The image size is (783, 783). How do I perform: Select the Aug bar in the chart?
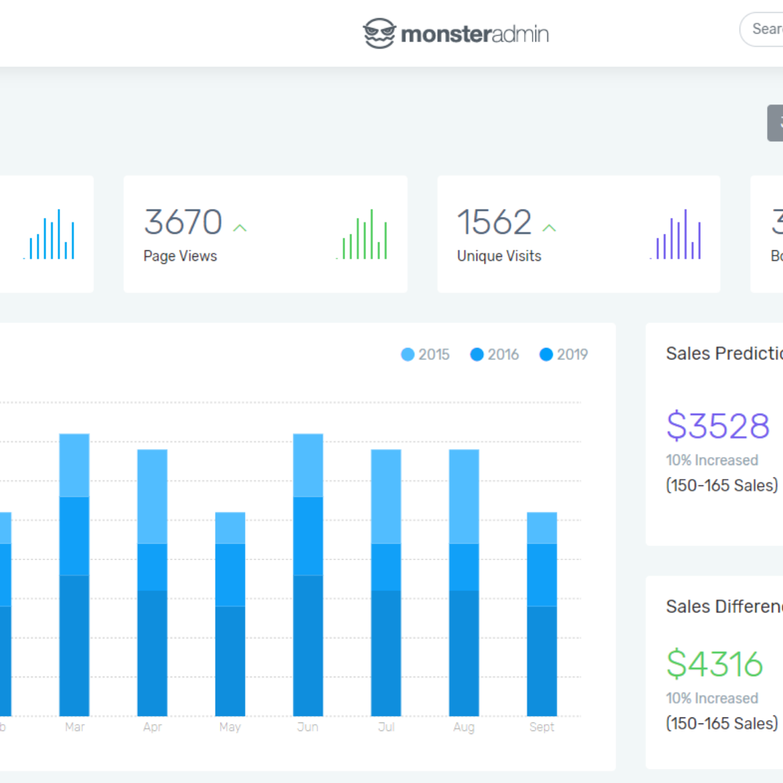point(464,583)
